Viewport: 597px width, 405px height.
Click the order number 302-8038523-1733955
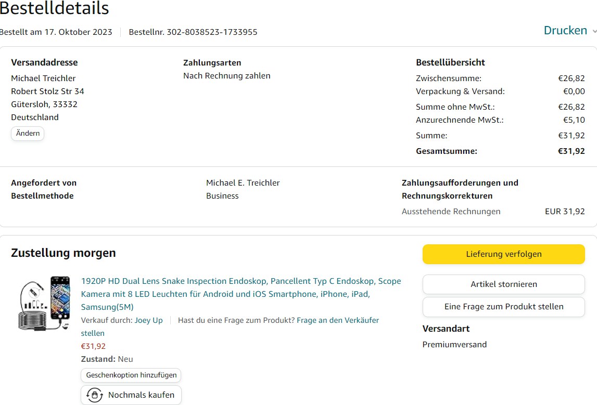pyautogui.click(x=212, y=32)
